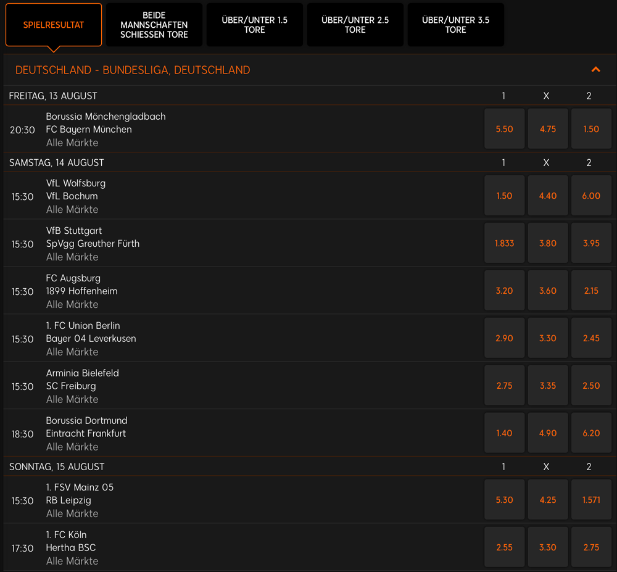Viewport: 617px width, 572px height.
Task: Open Alle Märkte for Köln vs Hertha
Action: 72,562
